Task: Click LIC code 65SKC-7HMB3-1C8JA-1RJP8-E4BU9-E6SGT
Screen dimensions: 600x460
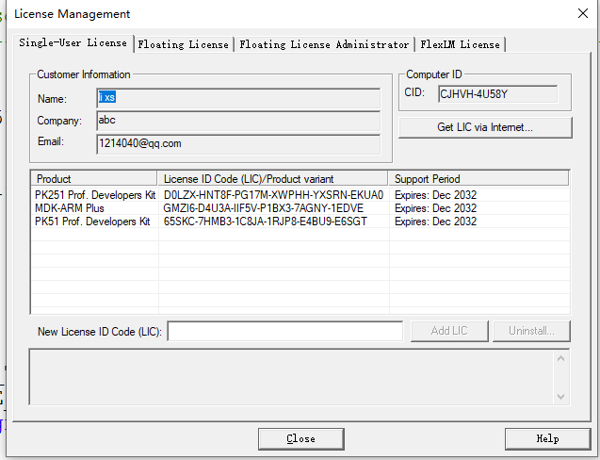Action: (x=266, y=222)
